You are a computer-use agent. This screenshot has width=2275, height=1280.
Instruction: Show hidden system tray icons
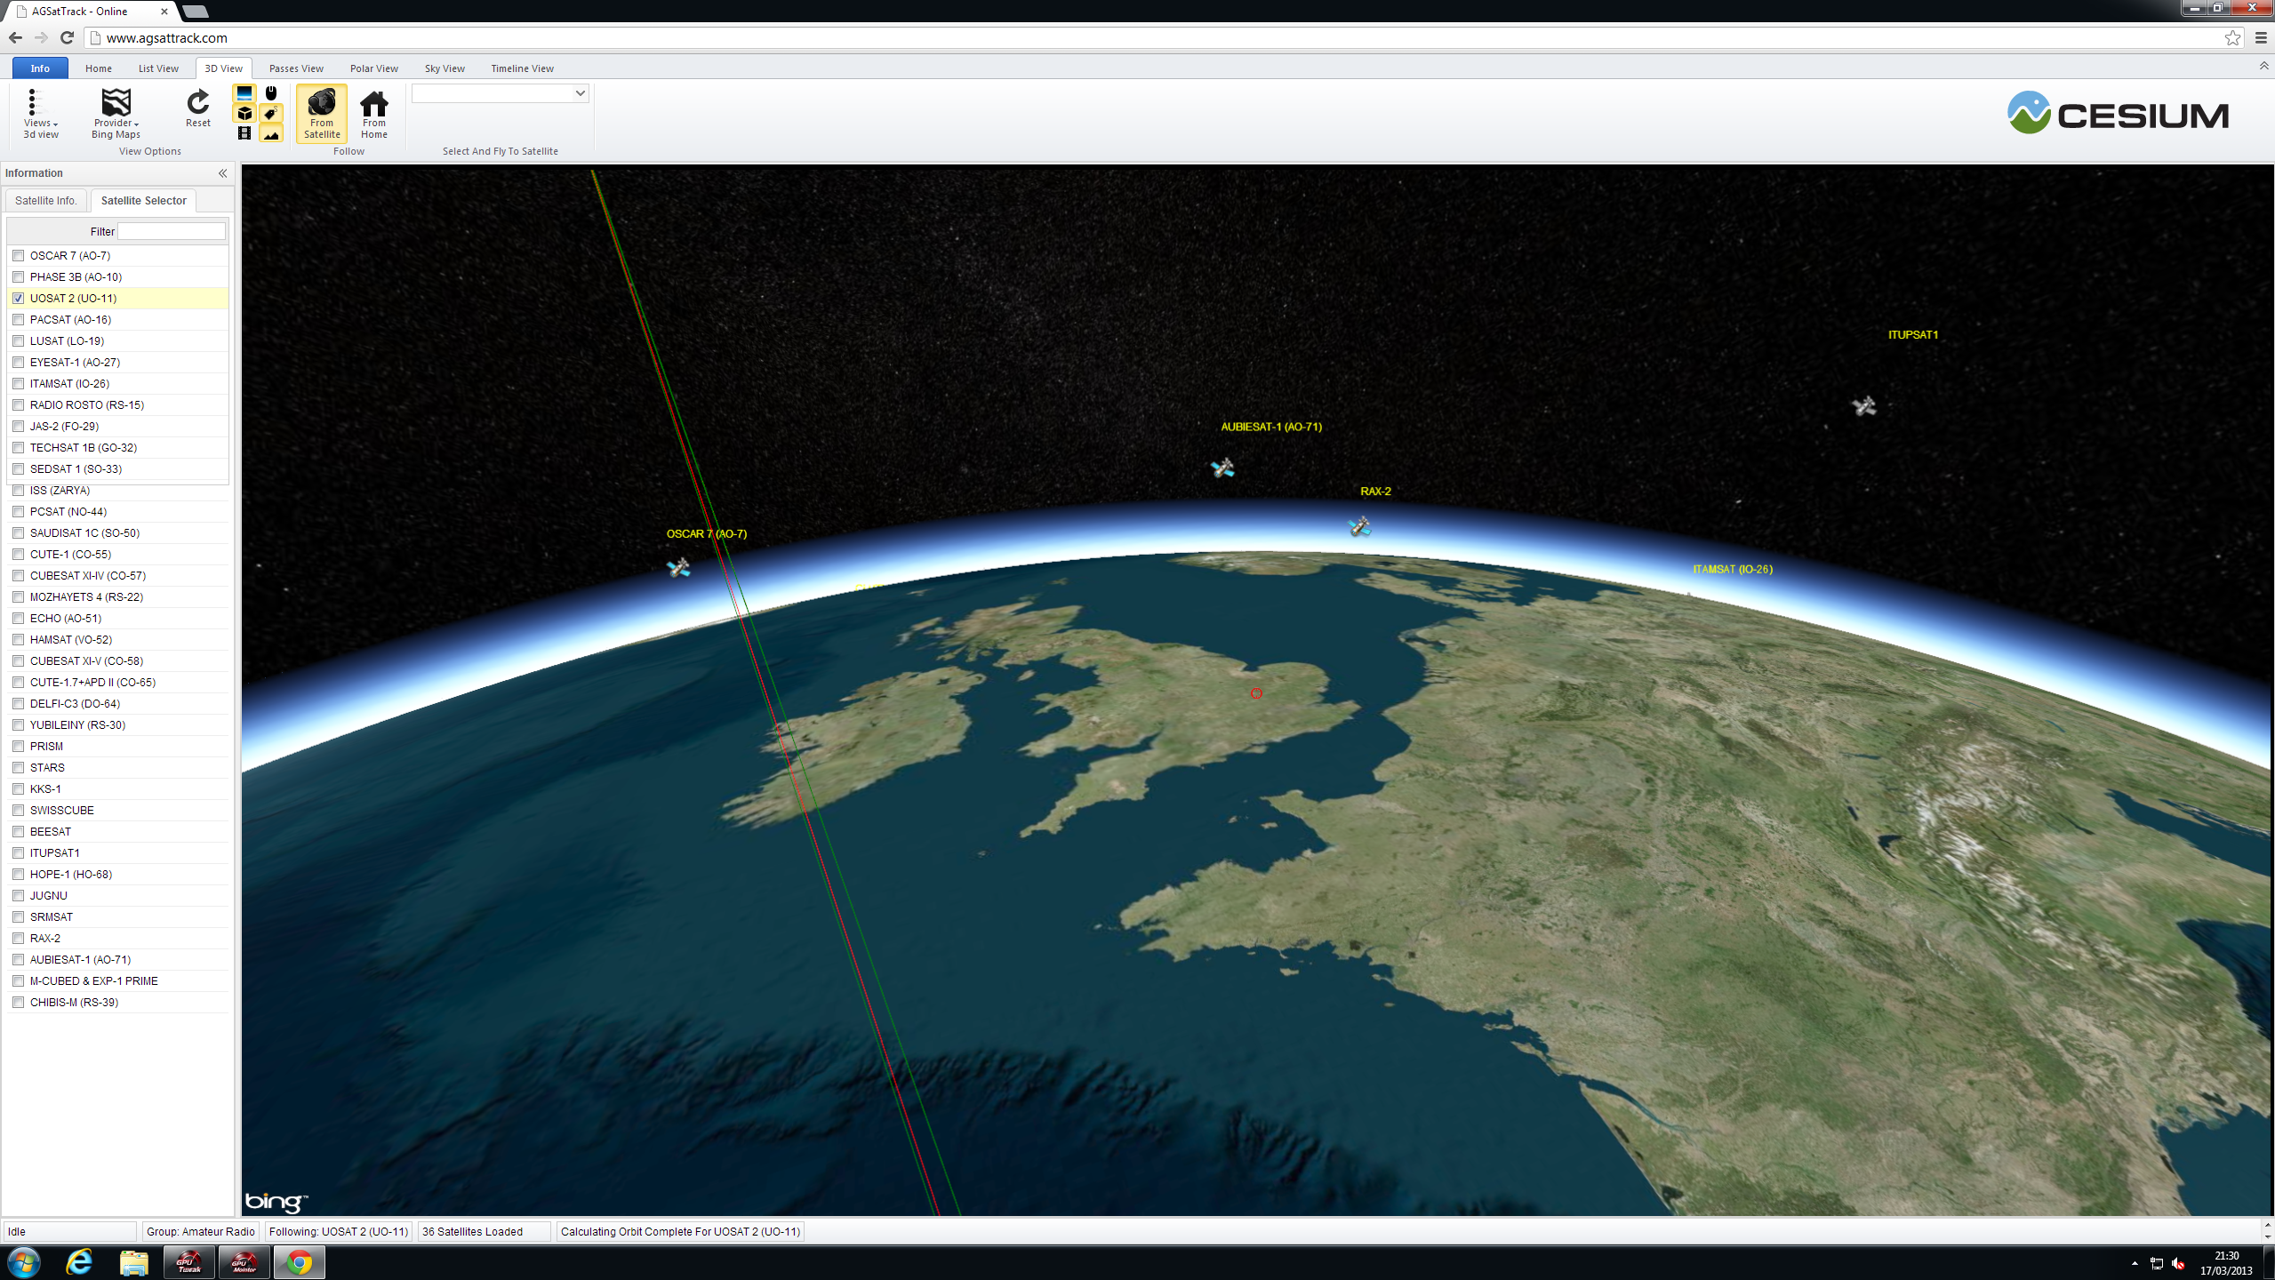pyautogui.click(x=2135, y=1263)
